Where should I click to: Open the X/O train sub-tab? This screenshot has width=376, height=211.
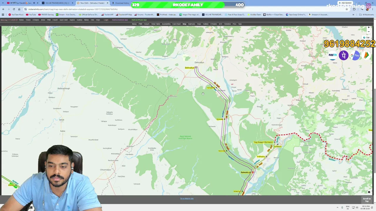point(220,24)
